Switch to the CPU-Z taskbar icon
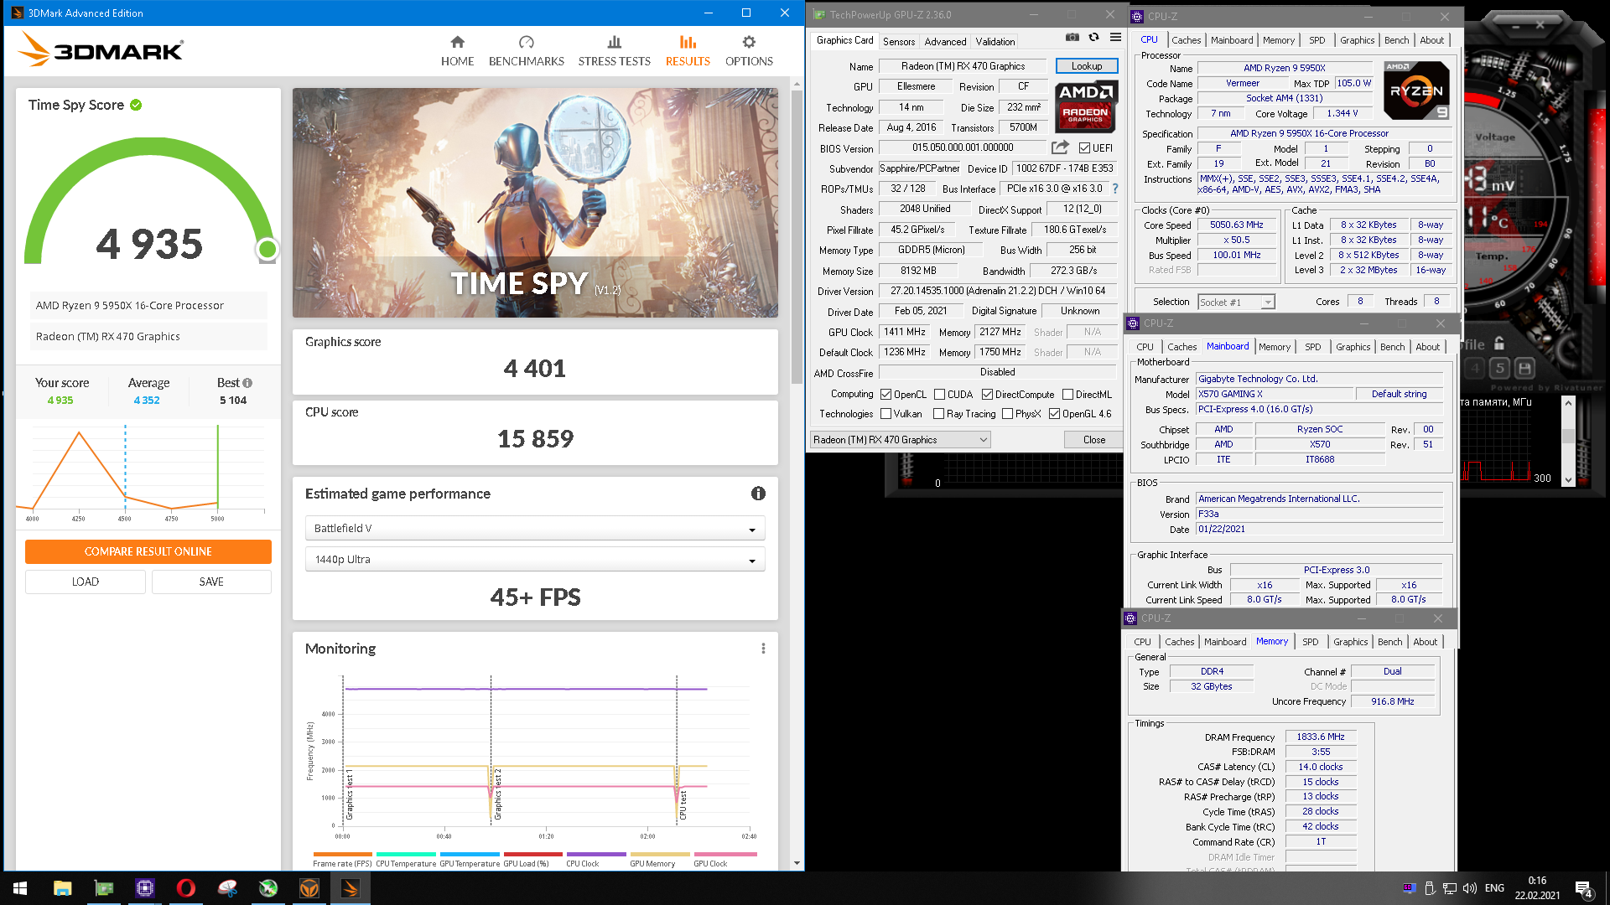1610x905 pixels. [x=145, y=888]
